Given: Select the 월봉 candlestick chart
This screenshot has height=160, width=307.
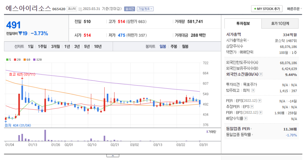Looking at the screenshot, I should tap(185, 47).
